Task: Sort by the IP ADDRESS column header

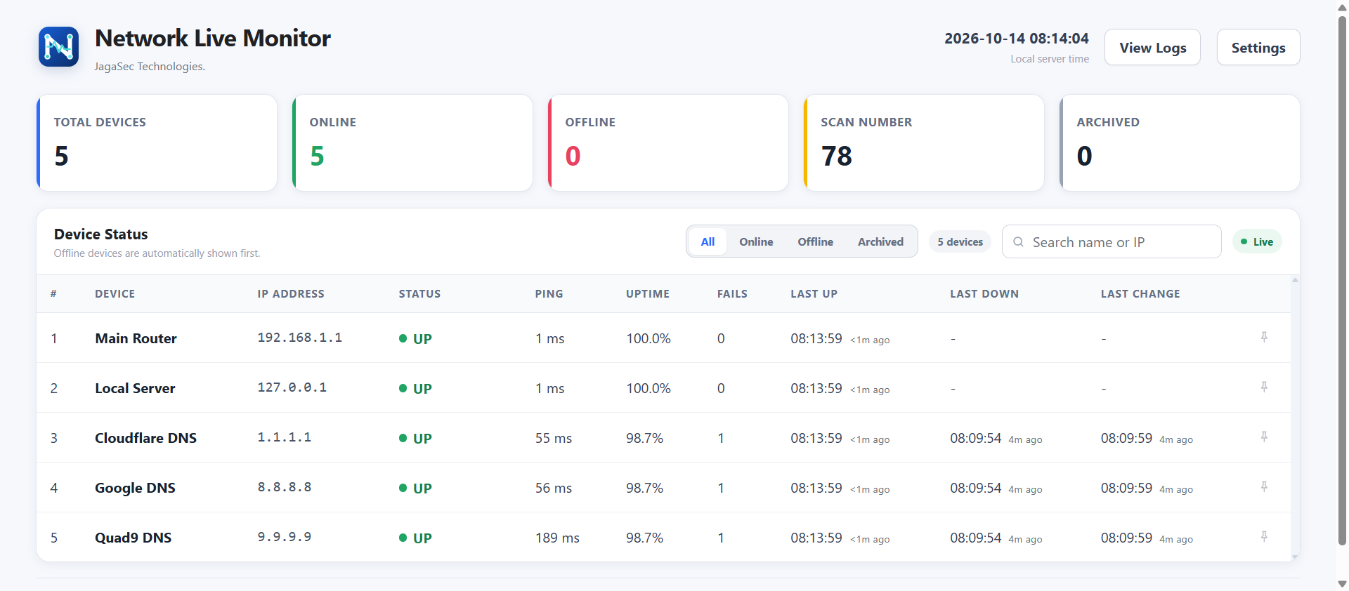Action: point(291,294)
